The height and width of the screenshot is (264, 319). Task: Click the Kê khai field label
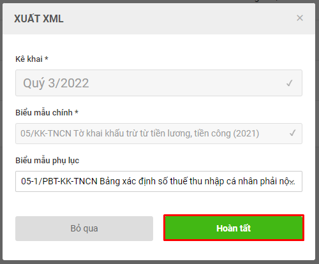pos(29,59)
